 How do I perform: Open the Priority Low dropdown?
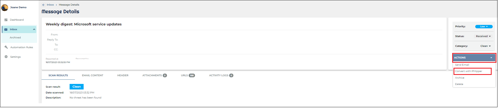[x=484, y=26]
